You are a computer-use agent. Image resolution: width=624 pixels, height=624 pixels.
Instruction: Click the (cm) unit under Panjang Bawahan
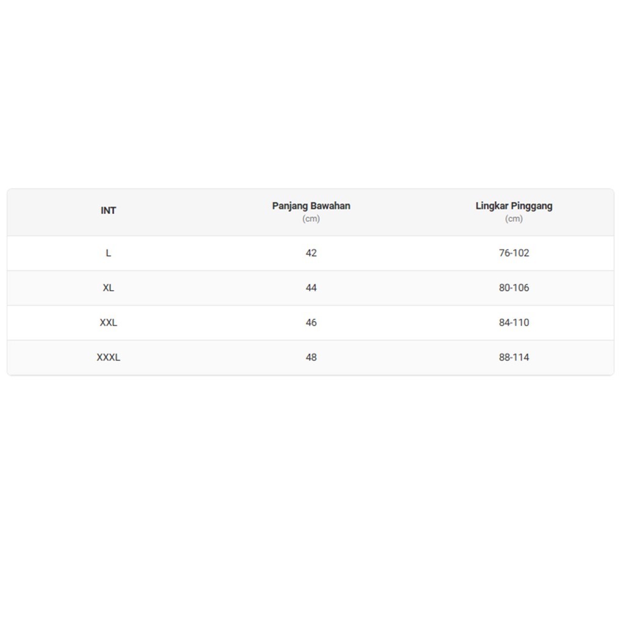tap(311, 219)
